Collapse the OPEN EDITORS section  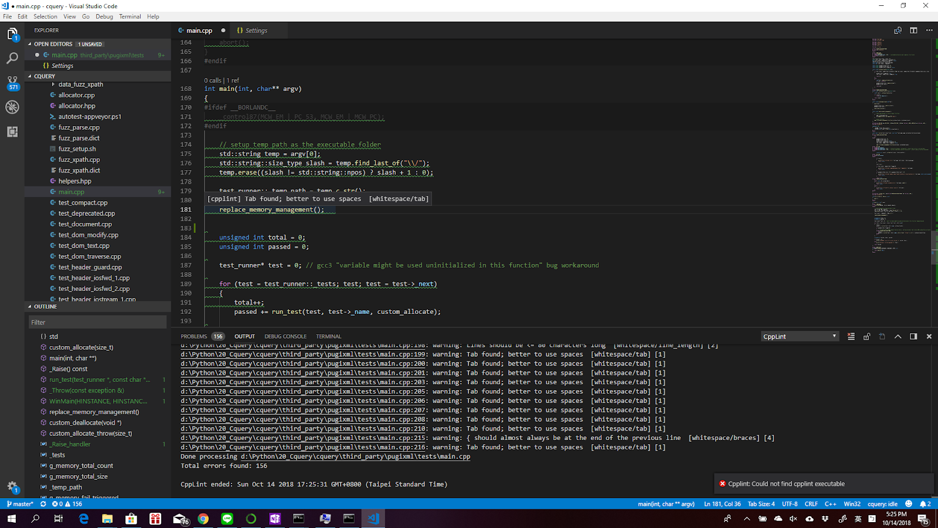coord(29,44)
